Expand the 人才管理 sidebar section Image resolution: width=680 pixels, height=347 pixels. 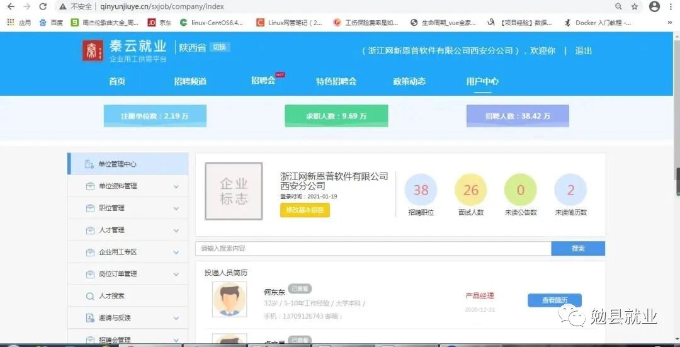(x=128, y=230)
